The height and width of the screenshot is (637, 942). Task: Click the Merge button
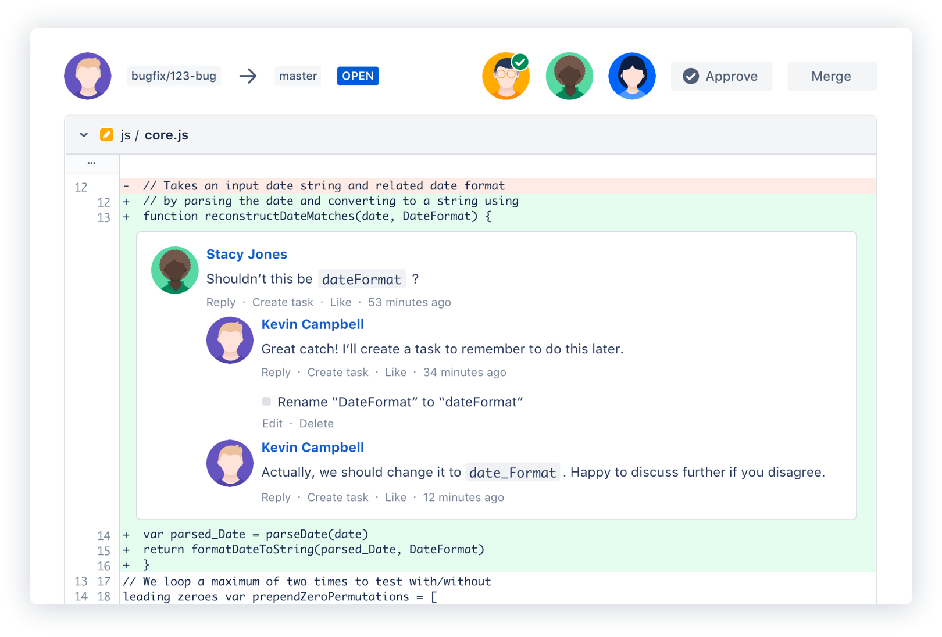832,76
